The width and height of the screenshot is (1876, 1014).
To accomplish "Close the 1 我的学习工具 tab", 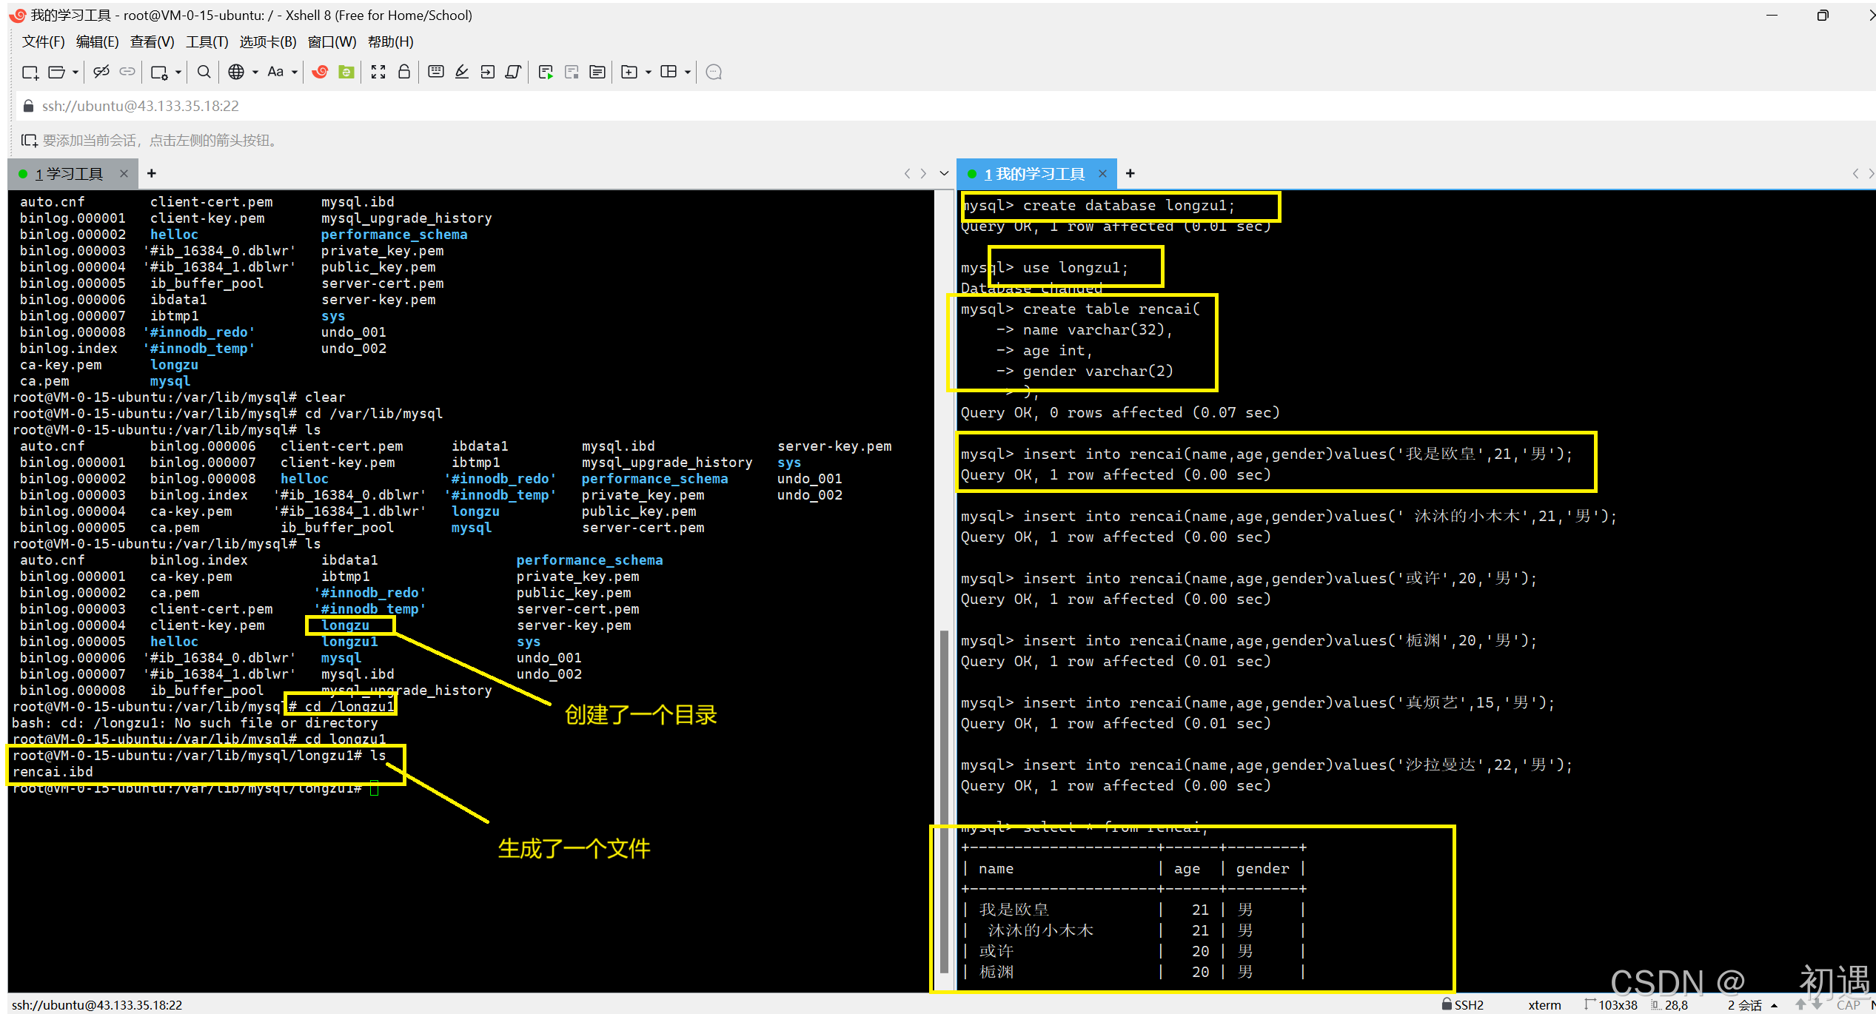I will 1102,173.
